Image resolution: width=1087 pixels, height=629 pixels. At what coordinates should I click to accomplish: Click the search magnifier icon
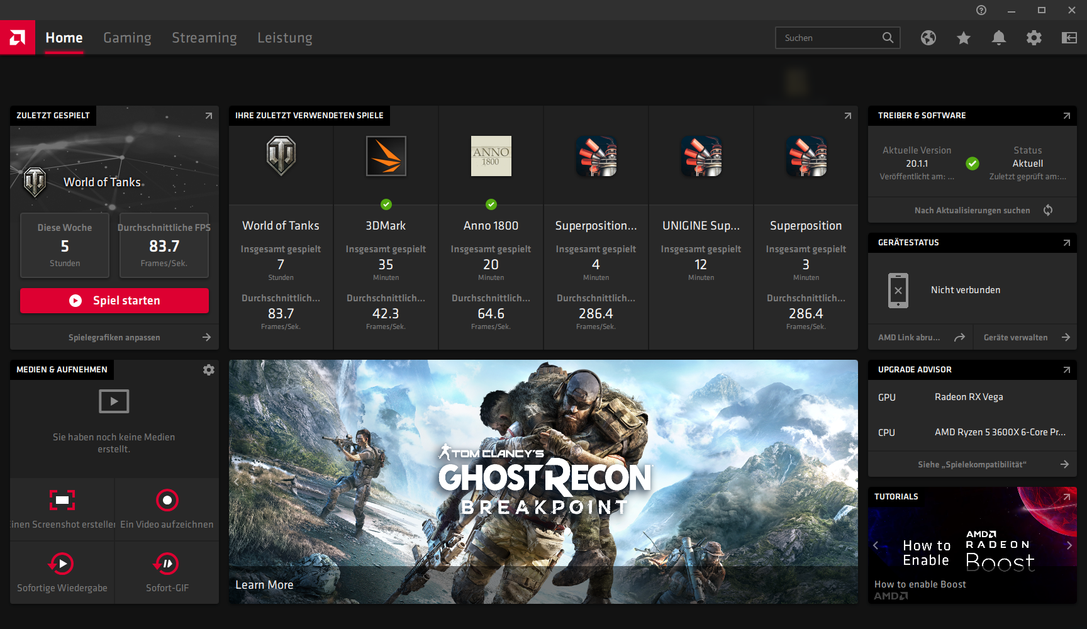point(888,38)
